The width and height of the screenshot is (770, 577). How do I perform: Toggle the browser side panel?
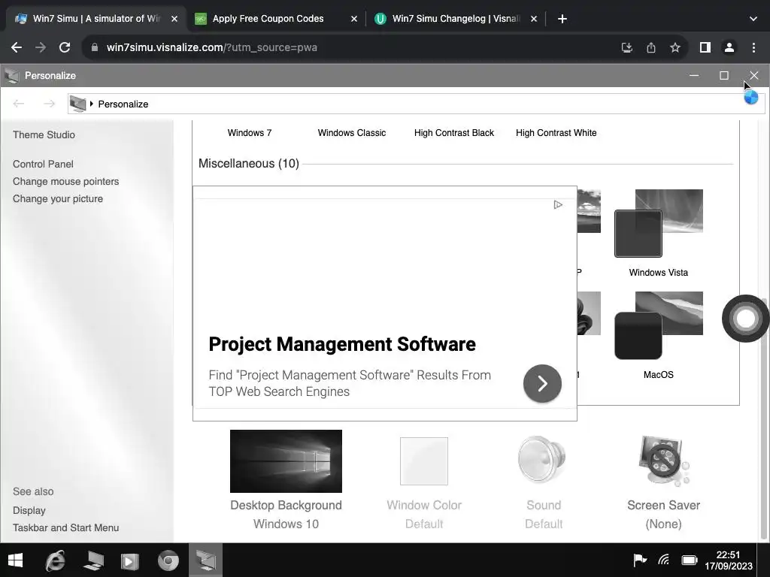[705, 47]
